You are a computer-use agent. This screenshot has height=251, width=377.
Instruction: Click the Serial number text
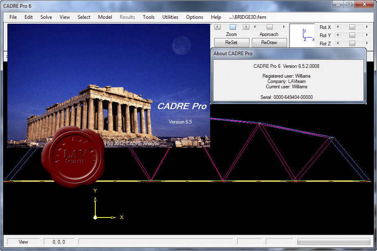286,97
